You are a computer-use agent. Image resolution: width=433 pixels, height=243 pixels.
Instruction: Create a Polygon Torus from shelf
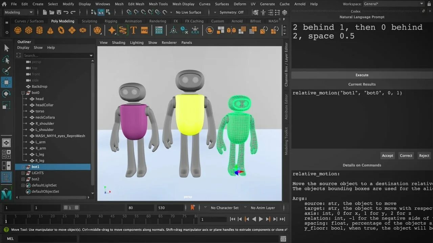click(61, 30)
